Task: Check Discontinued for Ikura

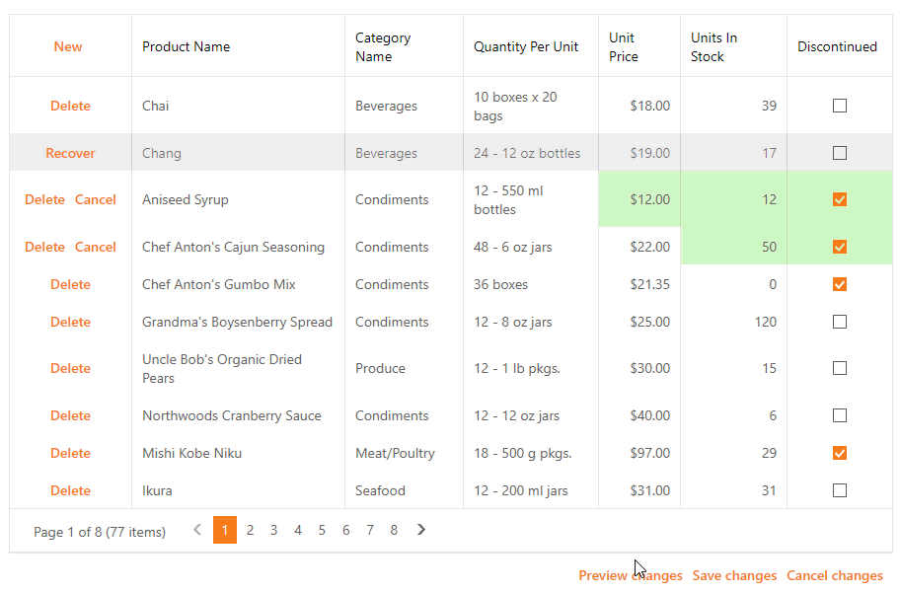Action: pos(839,490)
